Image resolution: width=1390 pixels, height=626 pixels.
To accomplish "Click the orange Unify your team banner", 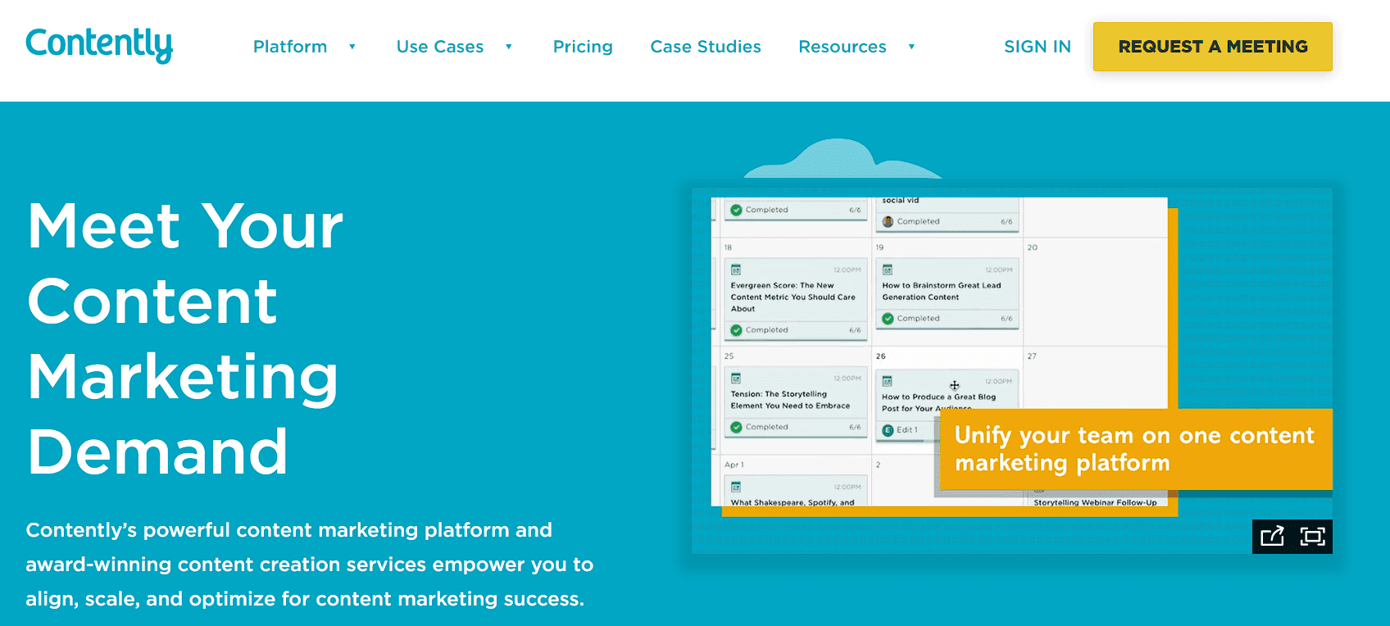I will [x=1136, y=449].
